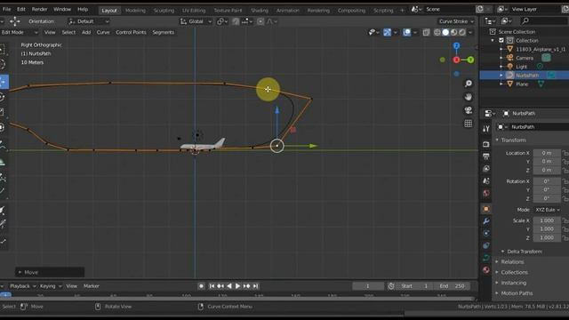Jump to timeline end frame
Viewport: 569px width, 320px height.
[x=255, y=286]
